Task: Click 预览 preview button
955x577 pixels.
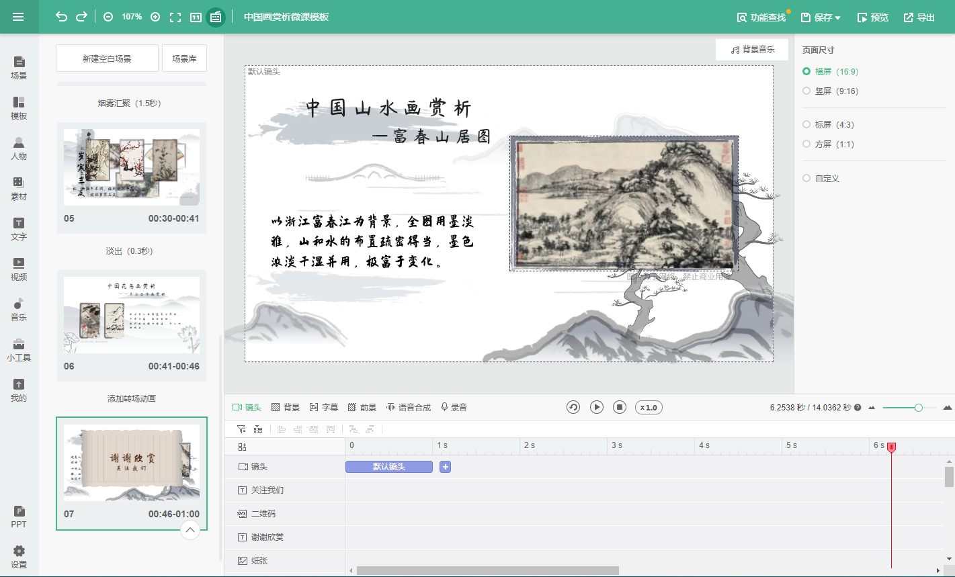Action: click(872, 17)
